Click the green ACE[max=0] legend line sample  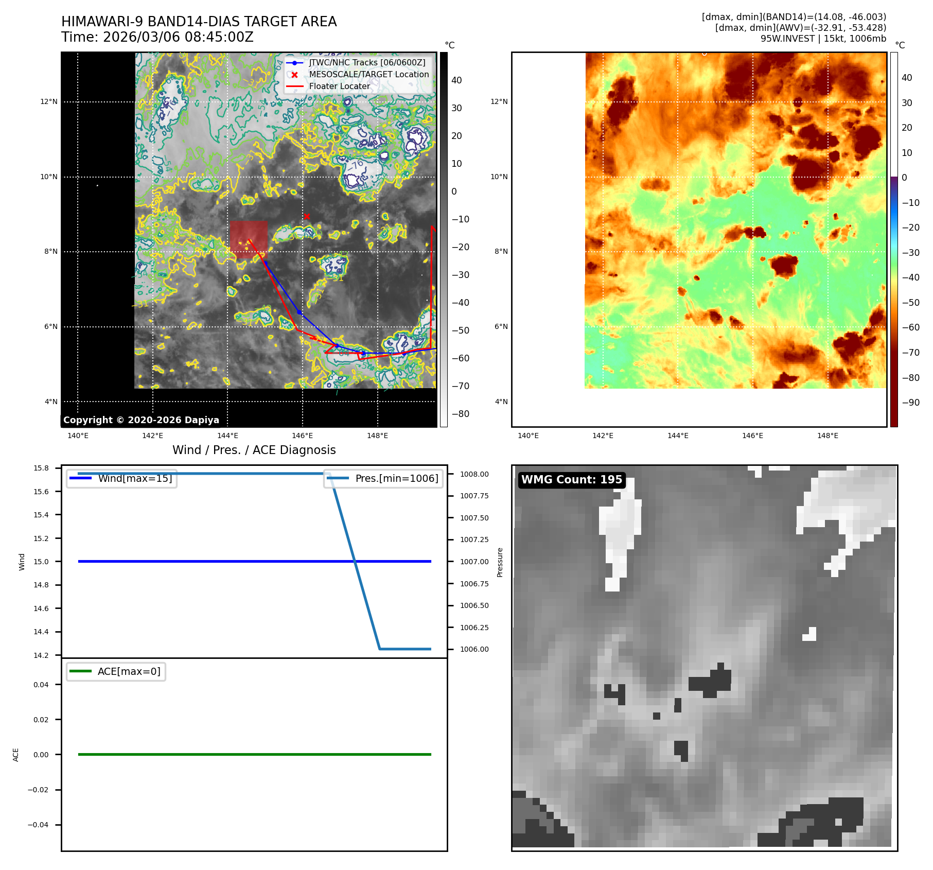pyautogui.click(x=80, y=671)
